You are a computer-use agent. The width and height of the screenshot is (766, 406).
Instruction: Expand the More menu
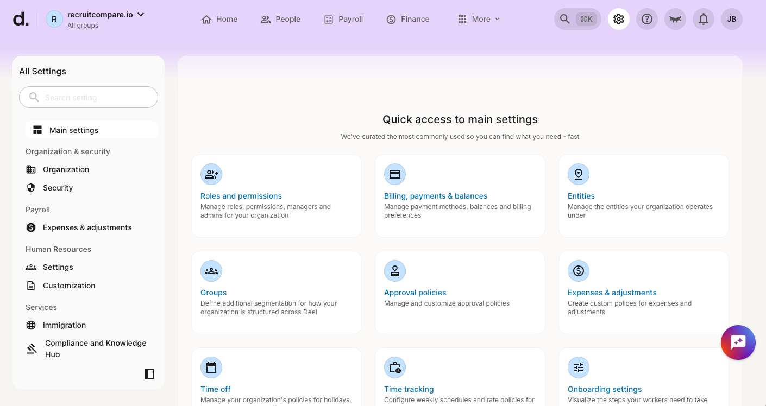click(x=479, y=19)
